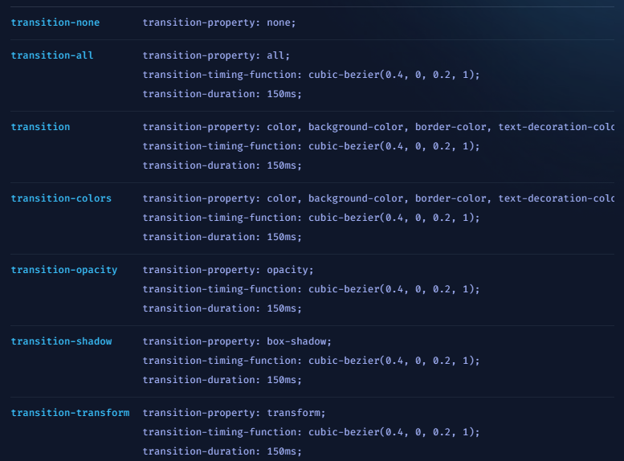Image resolution: width=624 pixels, height=461 pixels.
Task: Click the transition-all class name
Action: tap(52, 55)
